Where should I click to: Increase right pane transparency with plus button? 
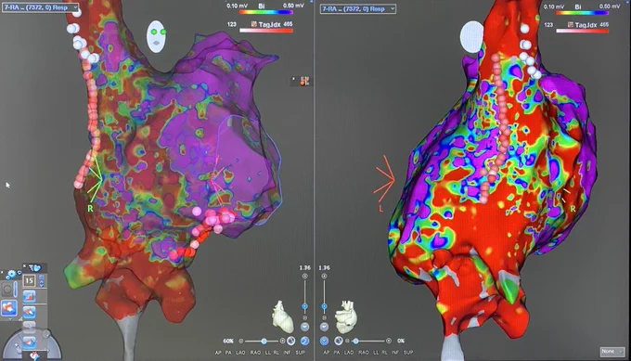coord(389,341)
